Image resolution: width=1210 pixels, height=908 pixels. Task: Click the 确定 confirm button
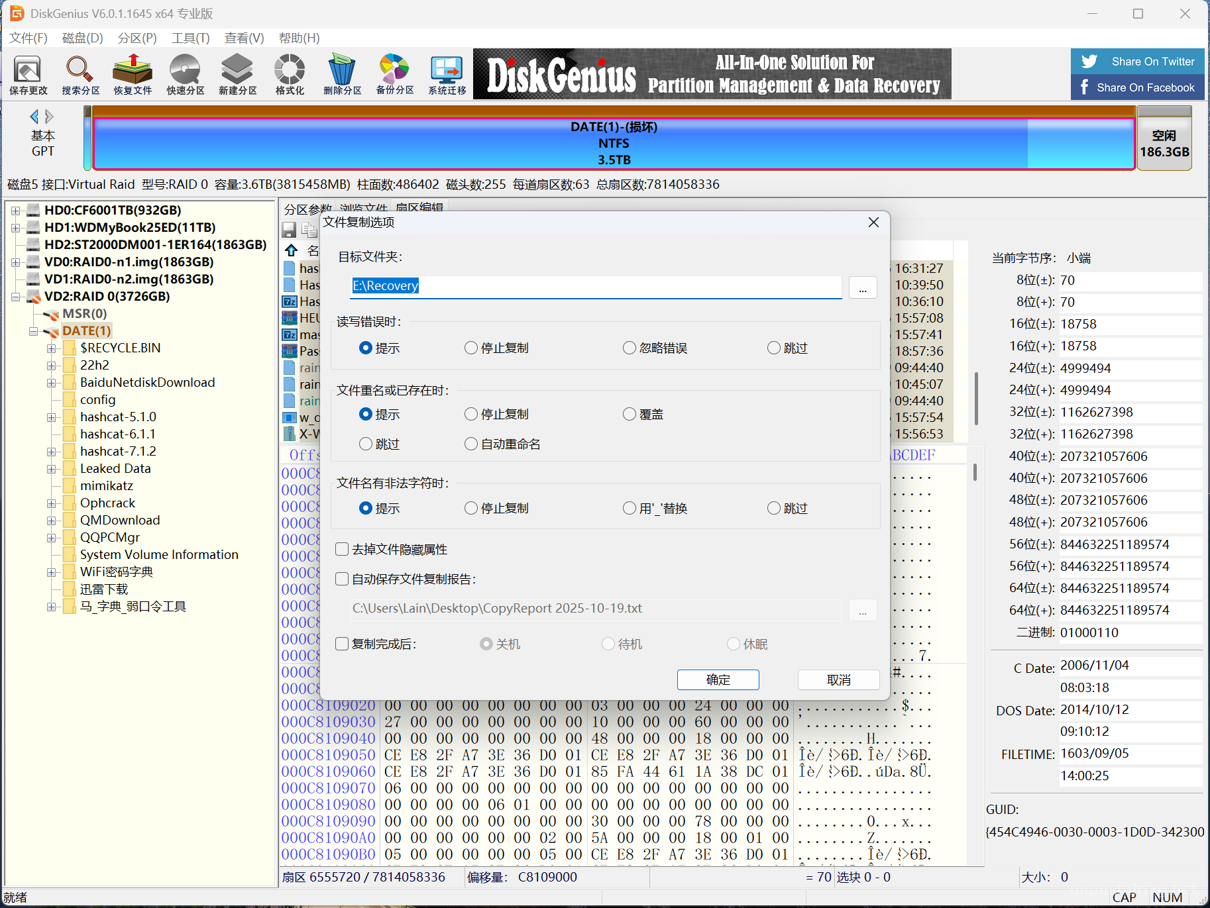point(718,680)
